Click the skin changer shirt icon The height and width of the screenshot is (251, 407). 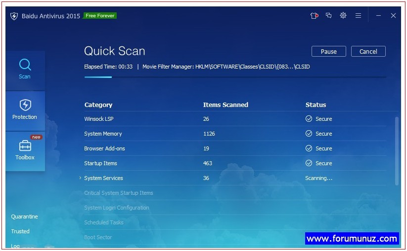coord(314,15)
